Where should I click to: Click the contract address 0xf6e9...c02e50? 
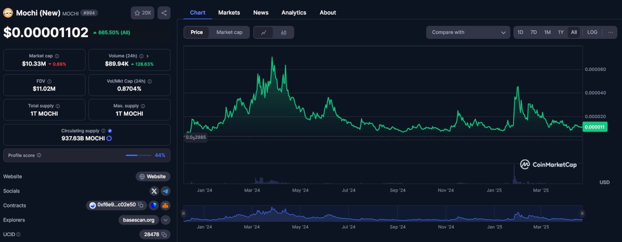pyautogui.click(x=117, y=205)
